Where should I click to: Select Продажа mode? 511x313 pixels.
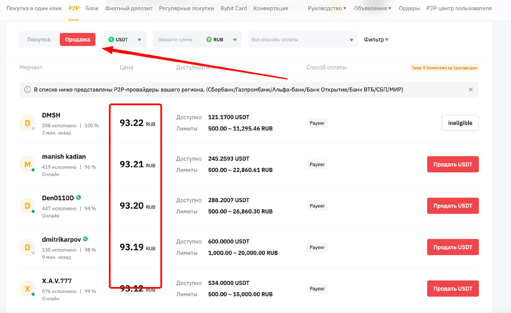[78, 40]
